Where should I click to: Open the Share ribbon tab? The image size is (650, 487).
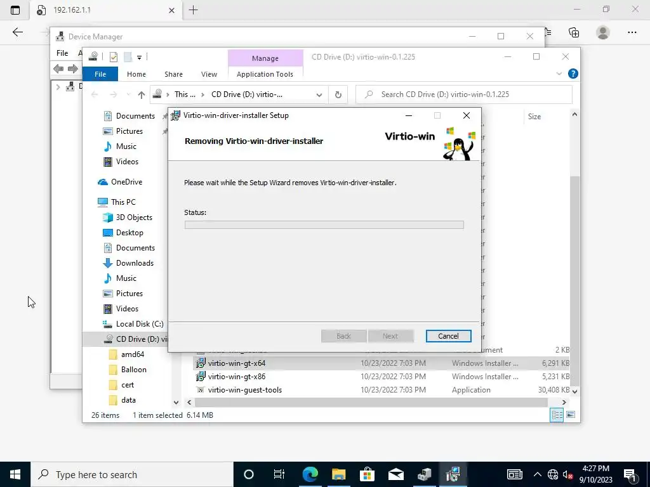point(173,74)
